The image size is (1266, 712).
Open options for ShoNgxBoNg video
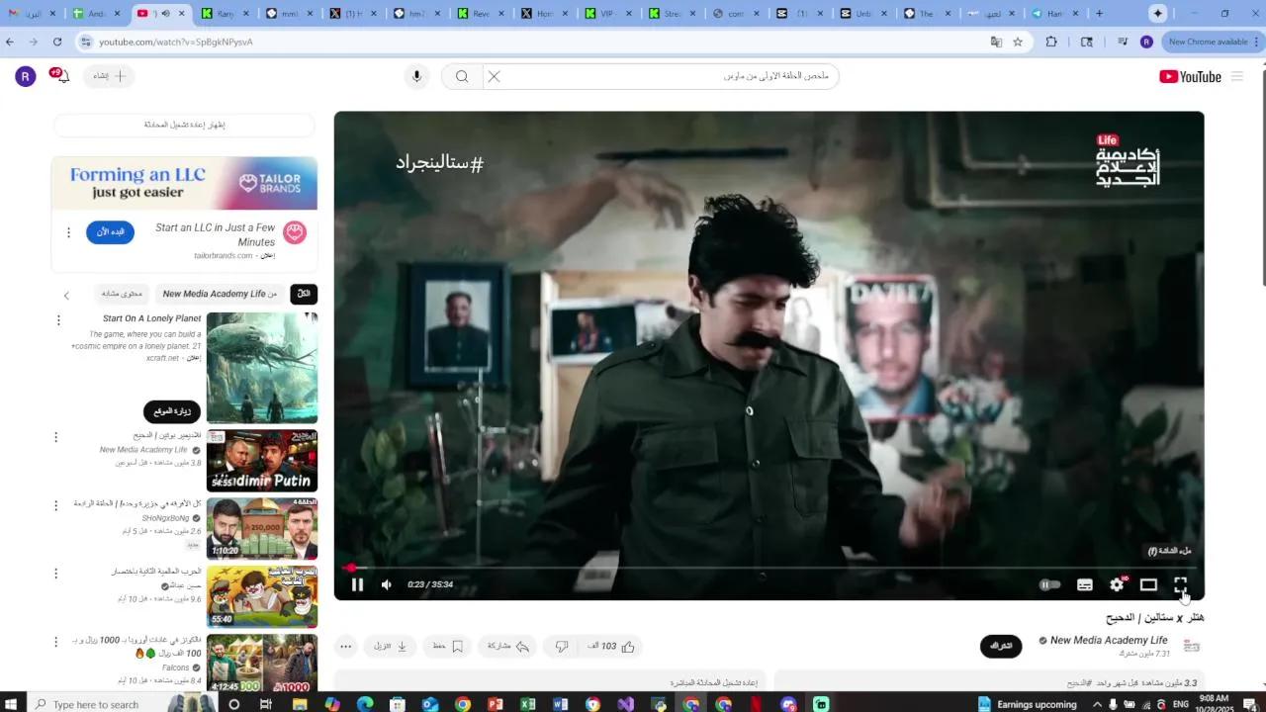coord(55,505)
